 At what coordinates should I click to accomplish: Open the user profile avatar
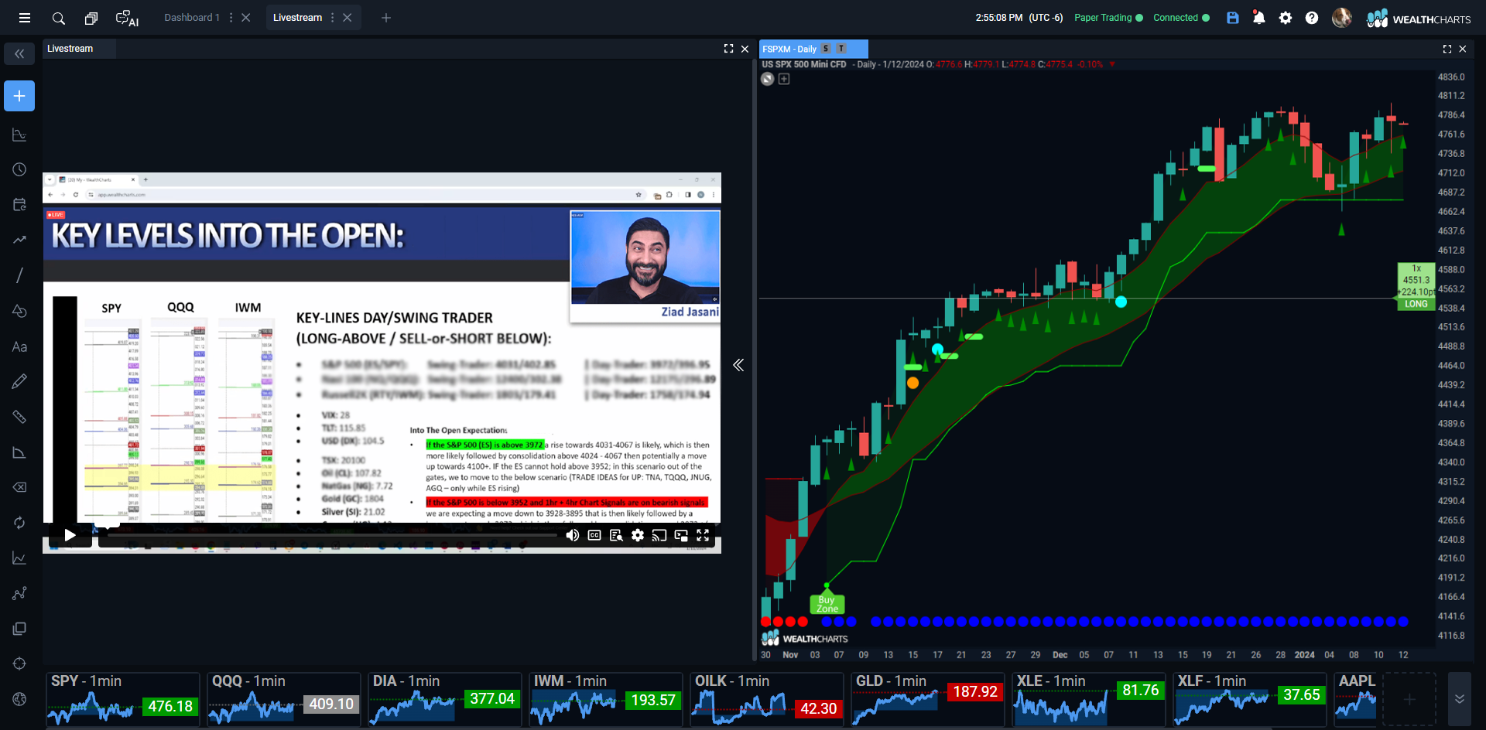click(1342, 18)
